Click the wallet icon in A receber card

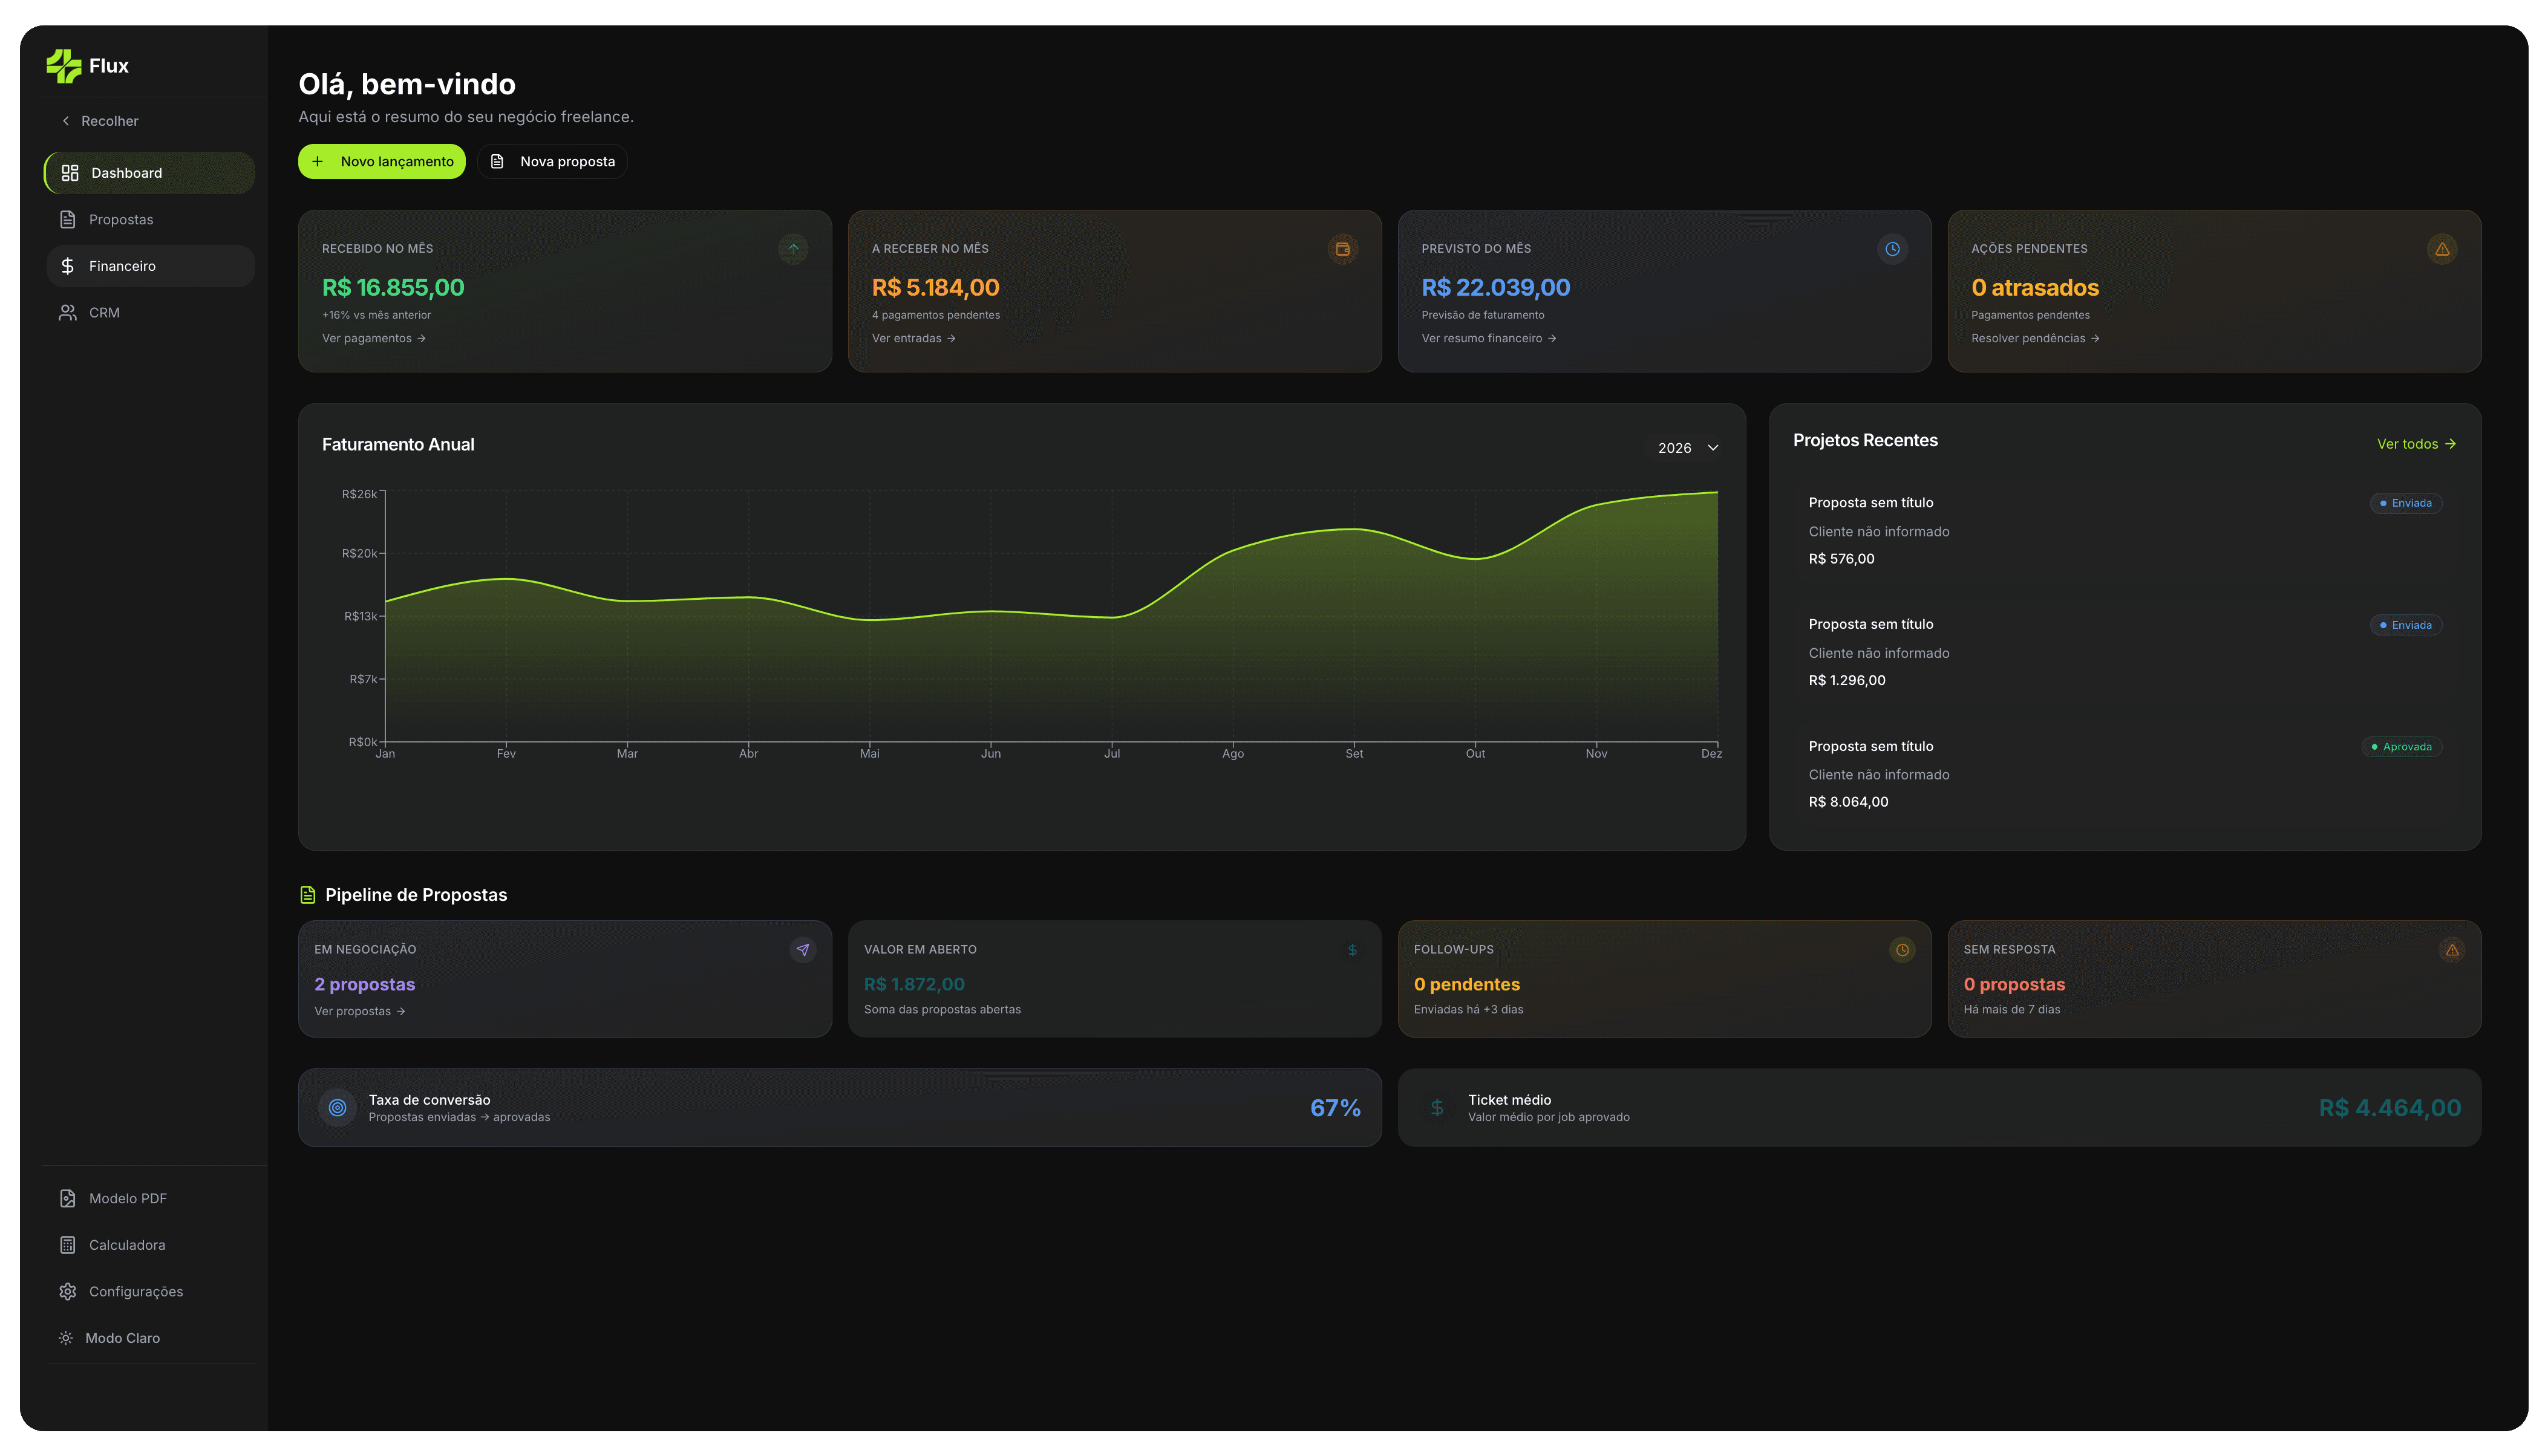pos(1342,249)
